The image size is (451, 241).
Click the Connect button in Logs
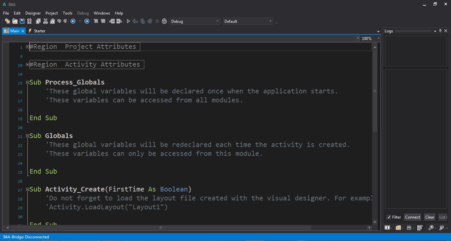pyautogui.click(x=412, y=217)
